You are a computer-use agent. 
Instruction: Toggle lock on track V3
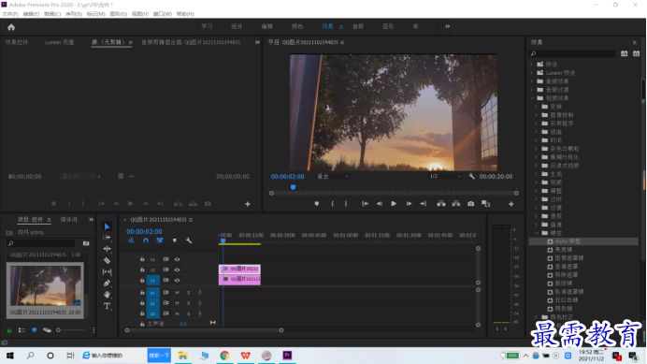[142, 259]
